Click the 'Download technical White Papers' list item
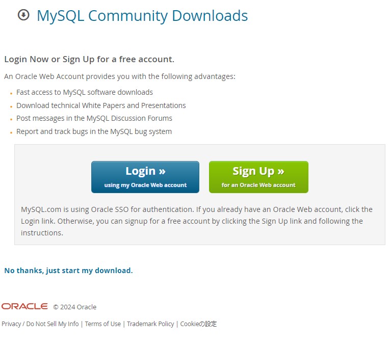 coord(101,105)
